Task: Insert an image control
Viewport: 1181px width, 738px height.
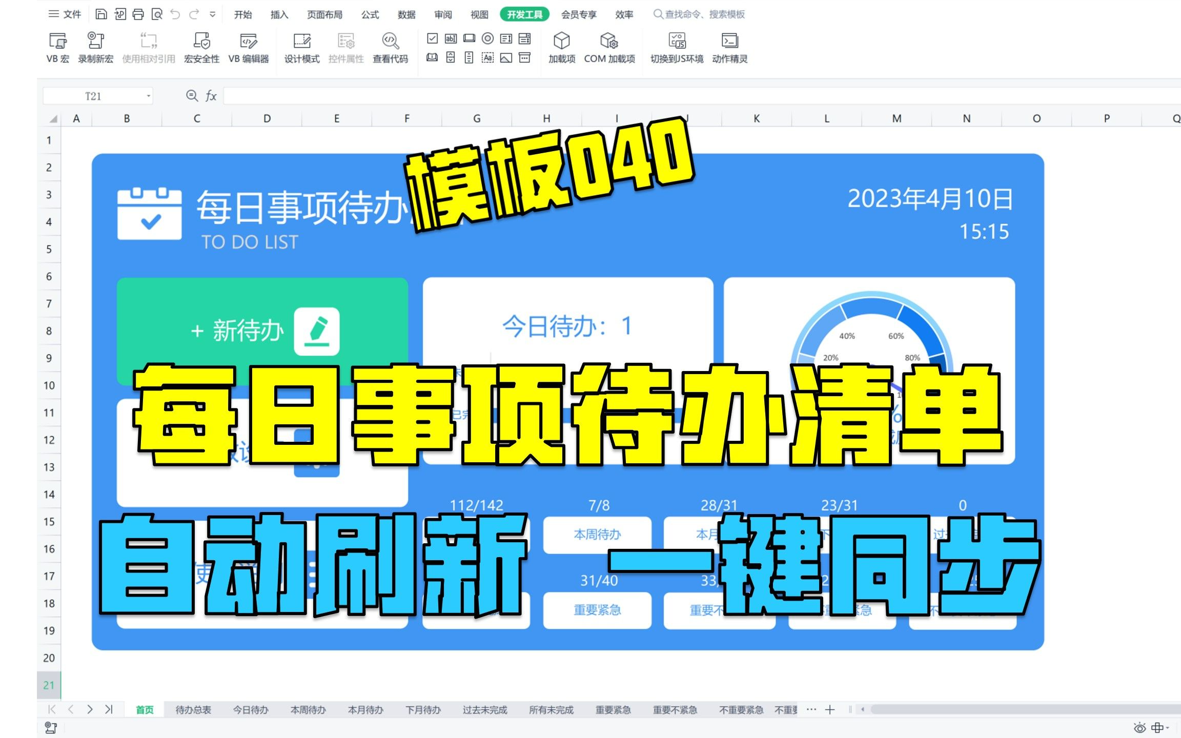Action: 506,57
